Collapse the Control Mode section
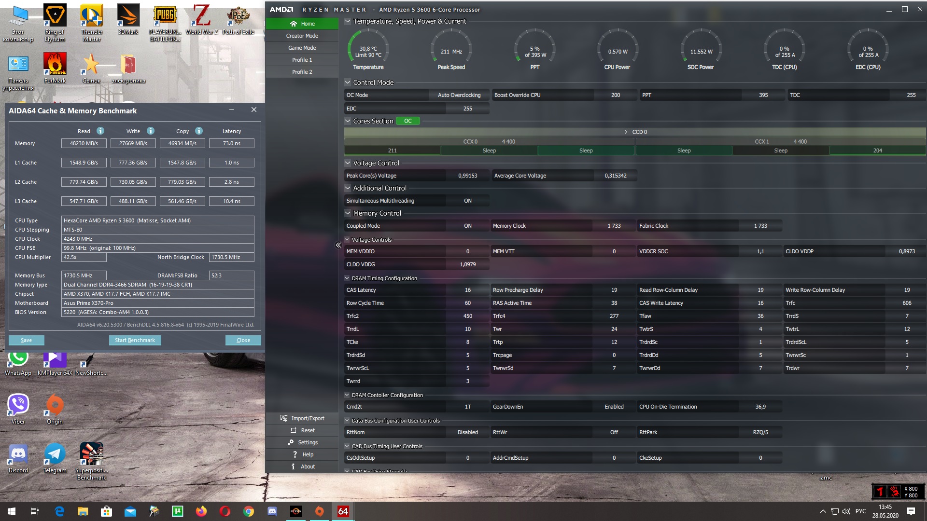 click(x=348, y=82)
